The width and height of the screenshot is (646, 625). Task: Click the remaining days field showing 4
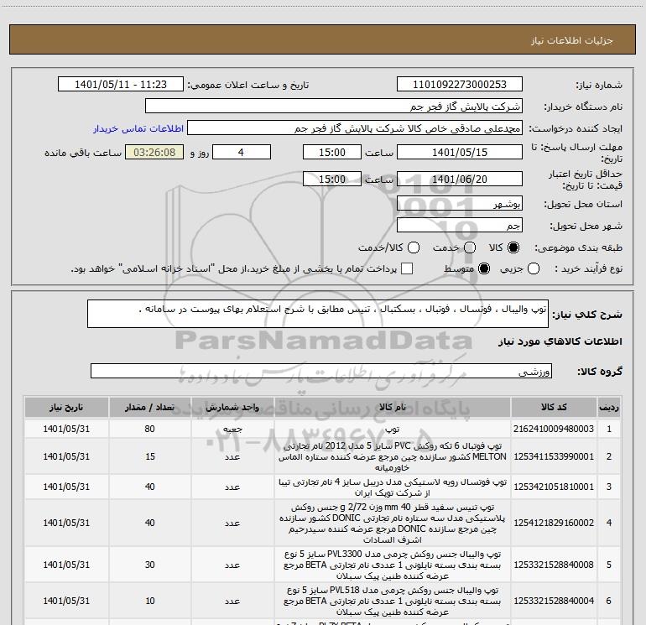[x=242, y=152]
